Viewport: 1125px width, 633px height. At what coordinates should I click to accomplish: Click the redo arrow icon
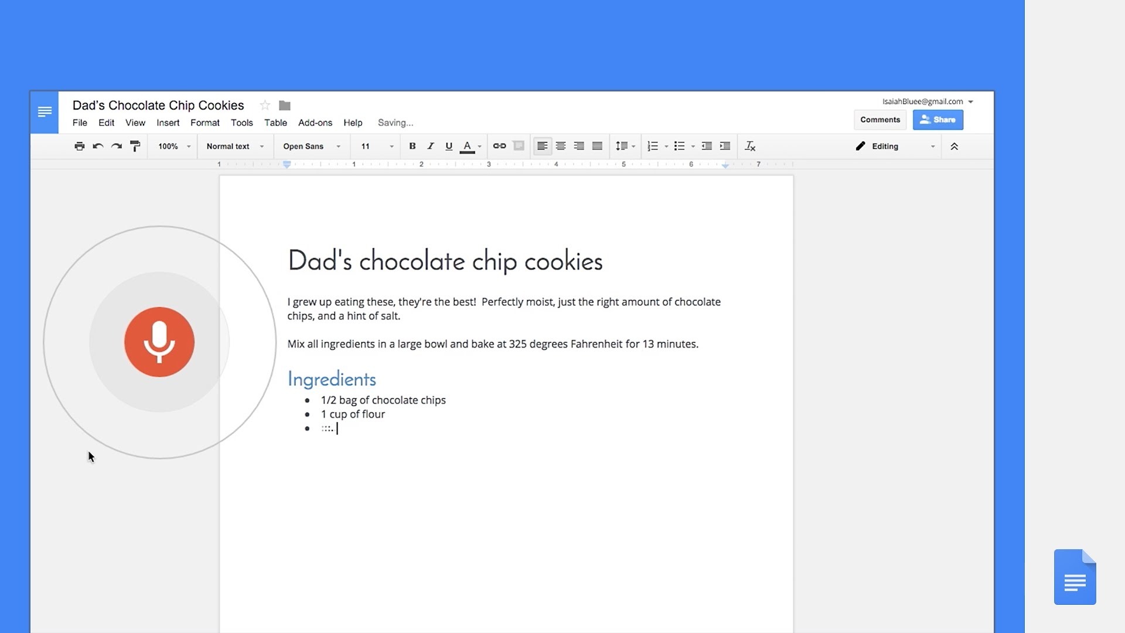click(x=117, y=147)
